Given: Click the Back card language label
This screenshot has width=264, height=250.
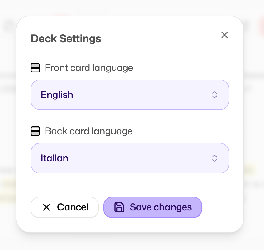Looking at the screenshot, I should (88, 131).
